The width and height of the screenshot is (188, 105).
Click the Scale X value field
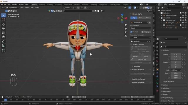(x=176, y=73)
